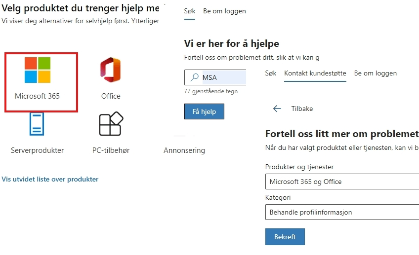The height and width of the screenshot is (255, 419).
Task: Click the magnifier icon in search box
Action: pyautogui.click(x=194, y=77)
